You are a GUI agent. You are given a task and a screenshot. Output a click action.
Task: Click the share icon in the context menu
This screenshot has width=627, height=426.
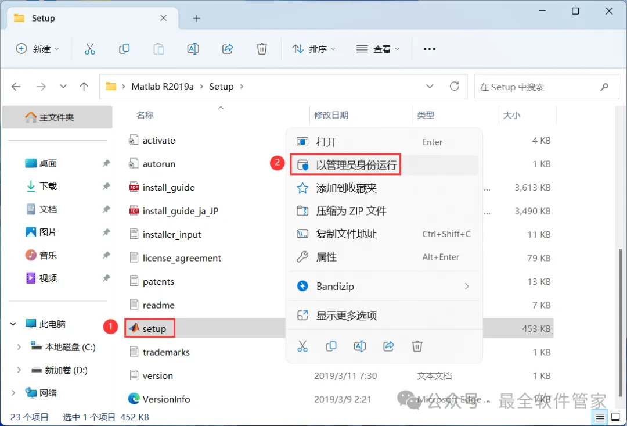[x=388, y=346]
